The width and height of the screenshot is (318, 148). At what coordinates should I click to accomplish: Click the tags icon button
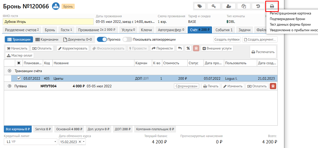tap(200, 6)
